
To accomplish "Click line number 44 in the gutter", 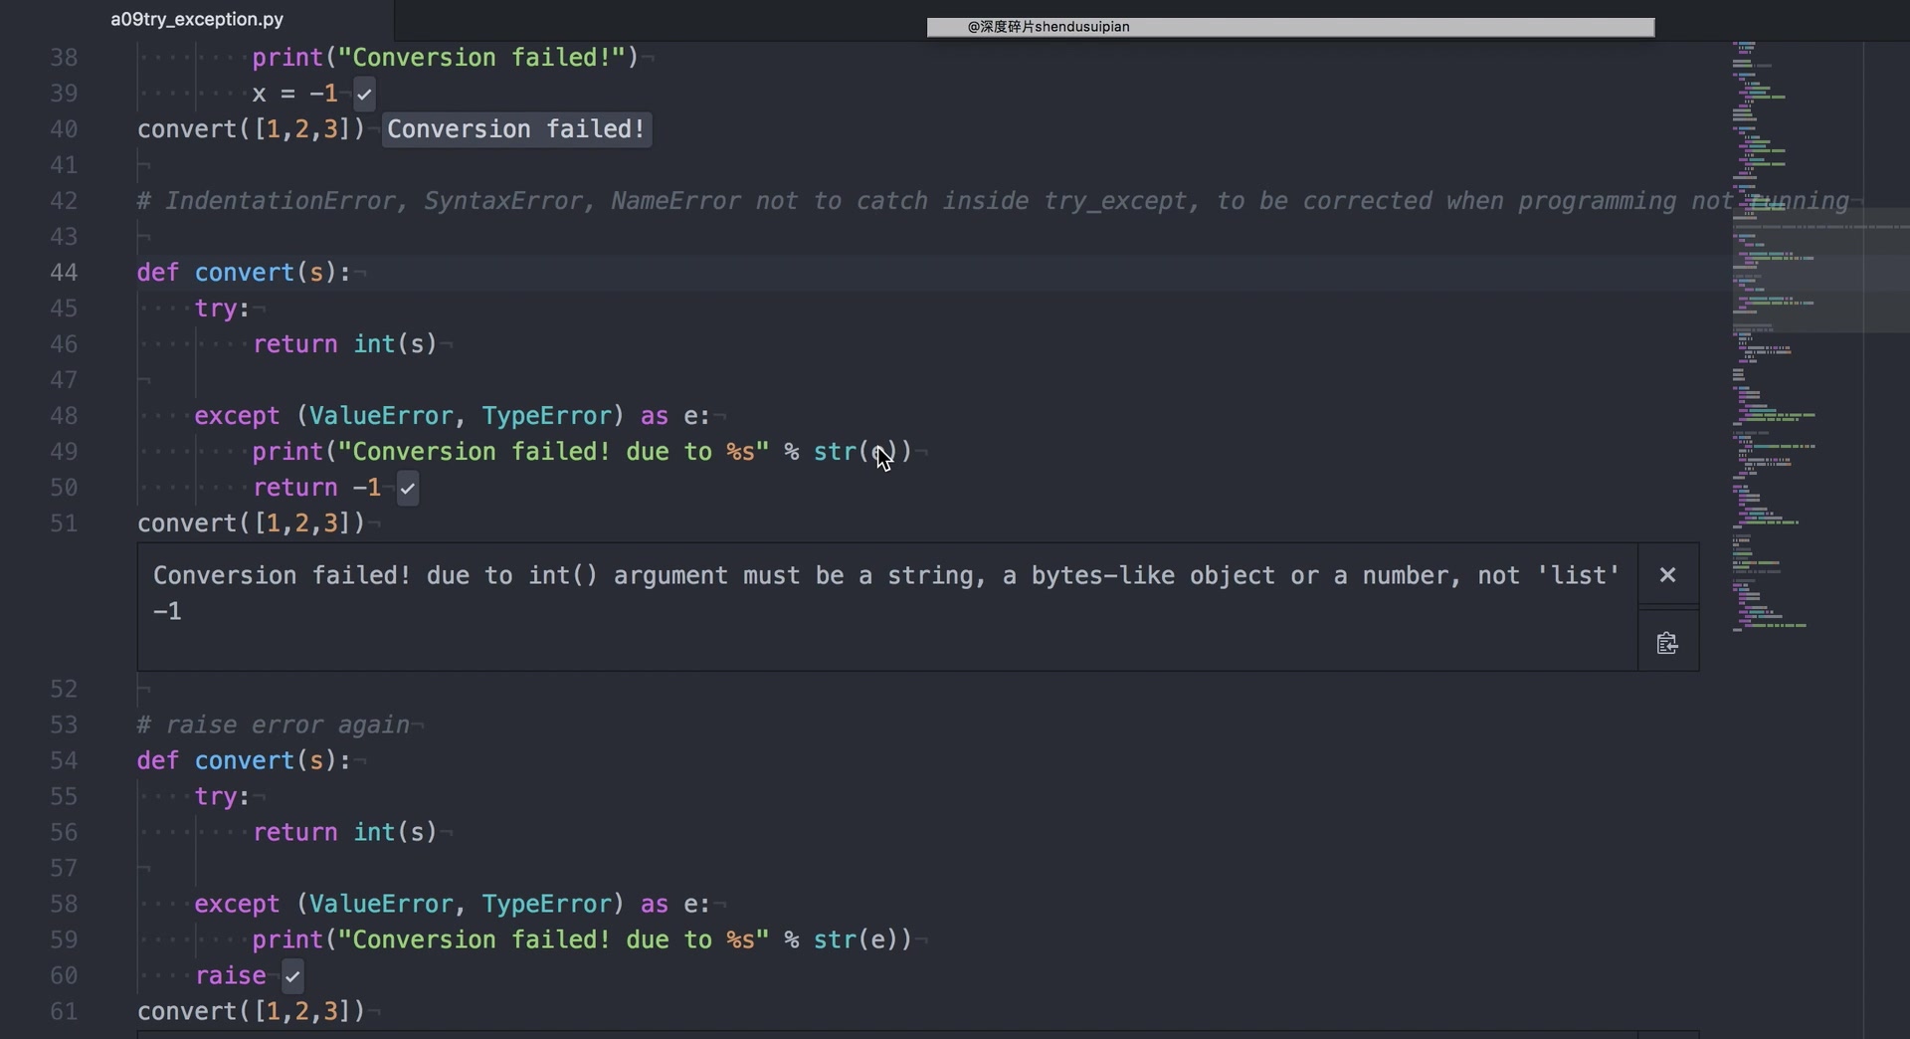I will click(64, 273).
